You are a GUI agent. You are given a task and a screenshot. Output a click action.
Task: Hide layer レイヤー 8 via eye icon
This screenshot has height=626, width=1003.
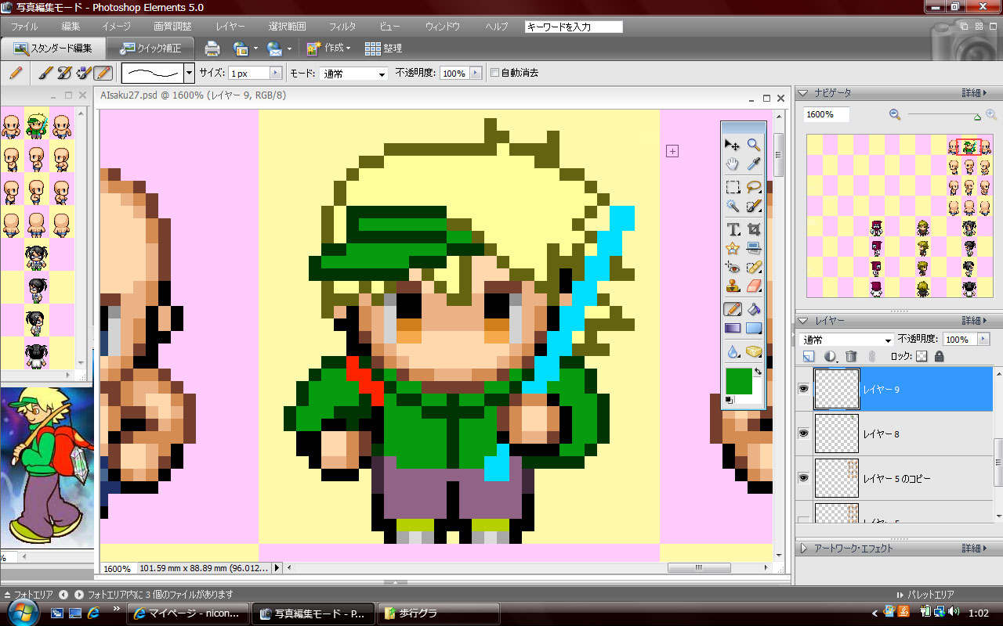803,433
